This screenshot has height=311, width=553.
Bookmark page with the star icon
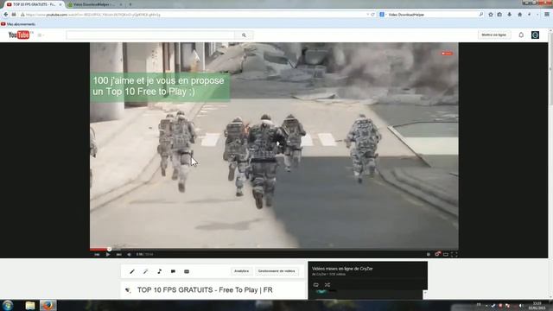pos(491,15)
